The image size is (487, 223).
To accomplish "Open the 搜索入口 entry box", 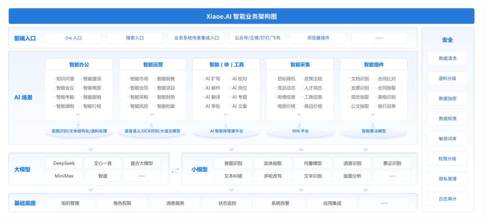I will click(x=135, y=38).
